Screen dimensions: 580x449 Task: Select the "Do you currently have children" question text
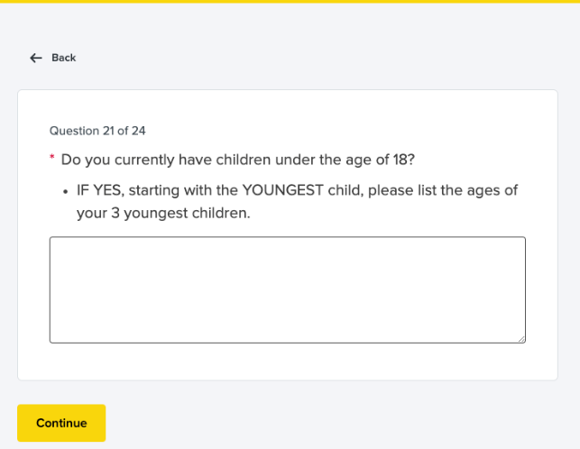[237, 160]
